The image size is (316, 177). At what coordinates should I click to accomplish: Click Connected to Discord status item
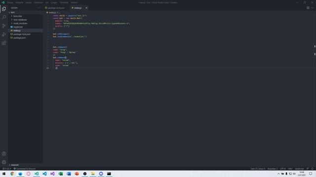pyautogui.click(x=25, y=169)
